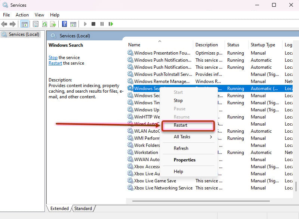Sort by the Status column header

coord(237,45)
